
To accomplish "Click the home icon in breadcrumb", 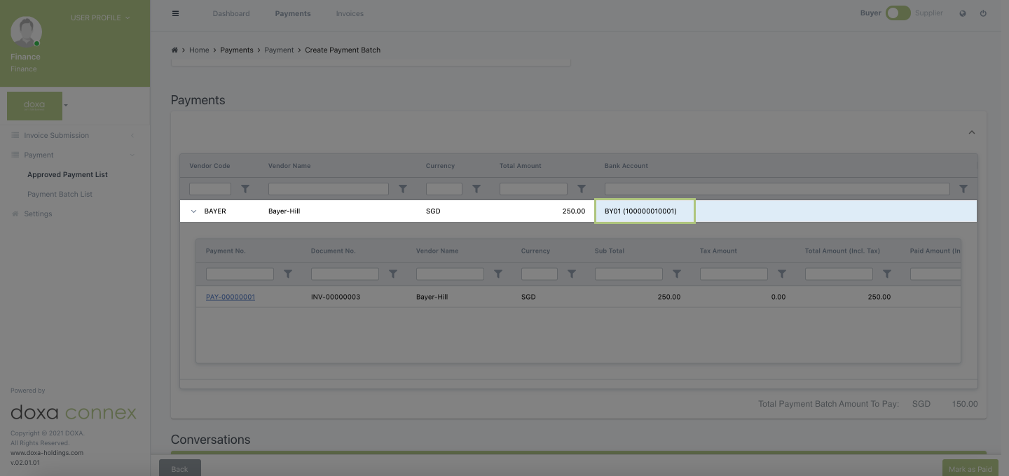I will pyautogui.click(x=174, y=50).
